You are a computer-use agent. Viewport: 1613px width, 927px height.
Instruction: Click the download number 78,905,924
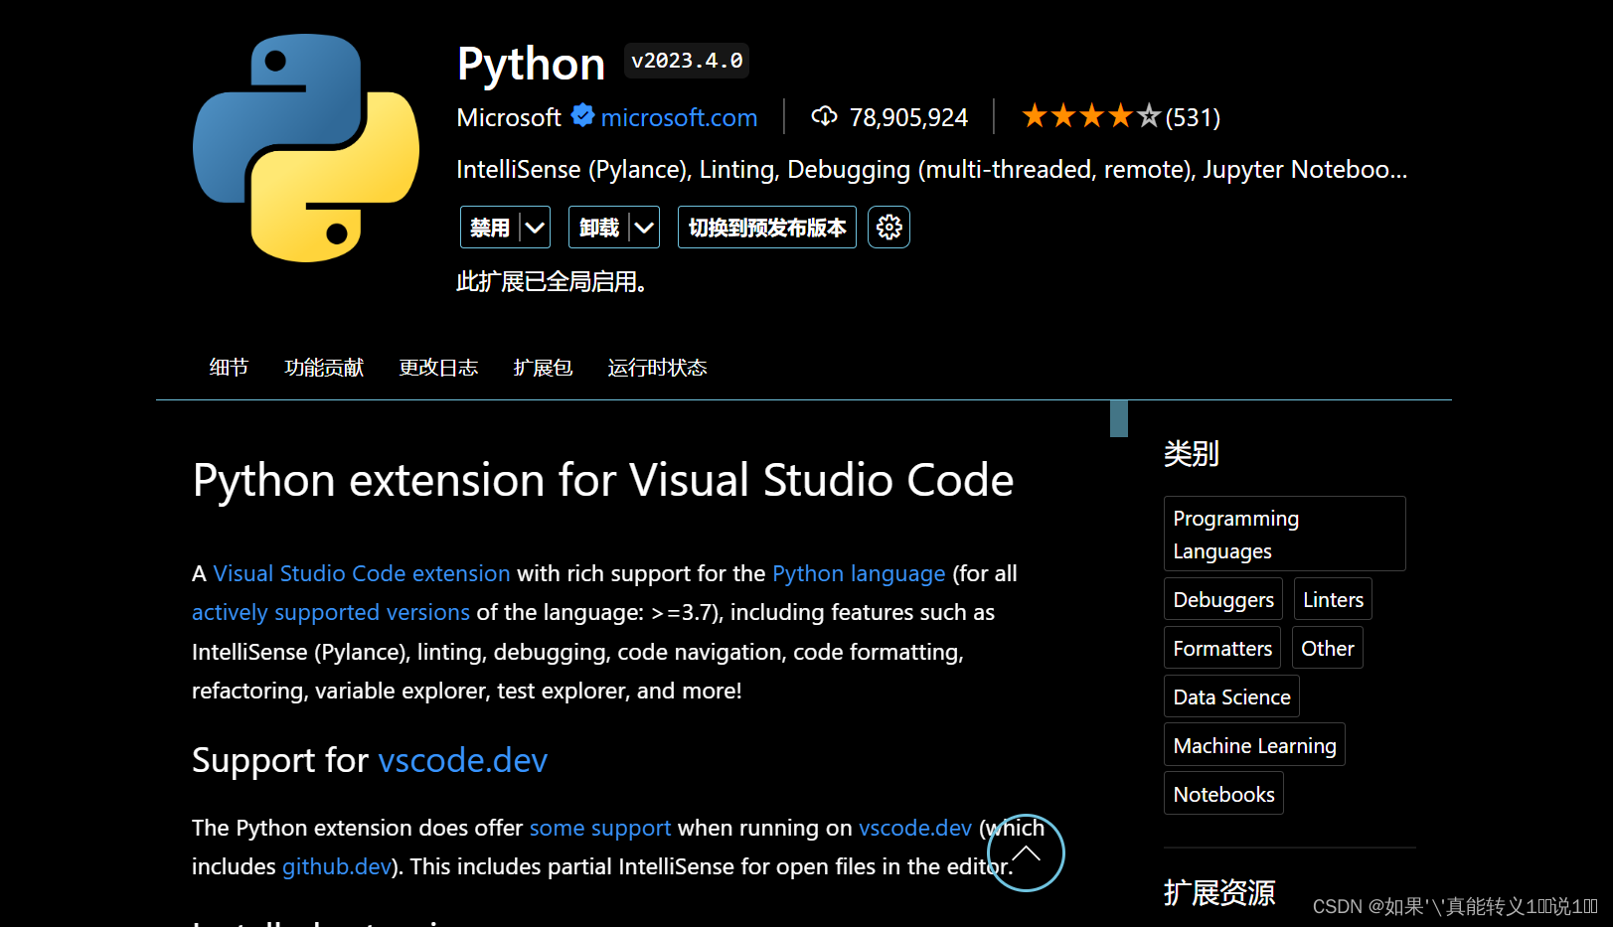coord(908,117)
